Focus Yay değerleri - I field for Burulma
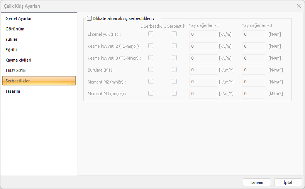 point(203,70)
